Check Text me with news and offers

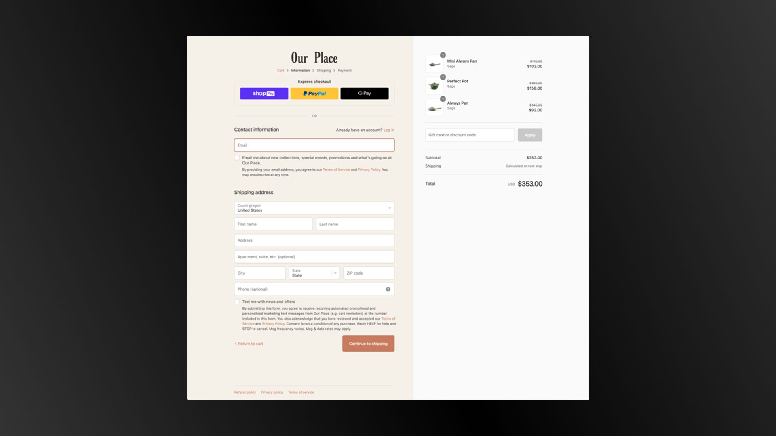237,302
